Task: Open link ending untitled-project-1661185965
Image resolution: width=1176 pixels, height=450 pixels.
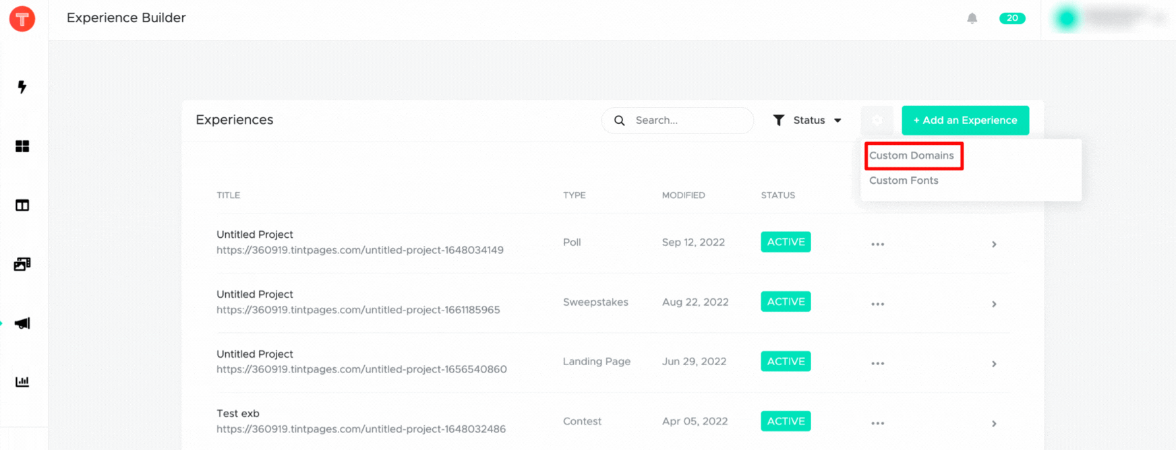Action: 358,310
